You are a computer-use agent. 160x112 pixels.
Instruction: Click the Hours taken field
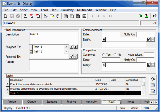click(149, 54)
